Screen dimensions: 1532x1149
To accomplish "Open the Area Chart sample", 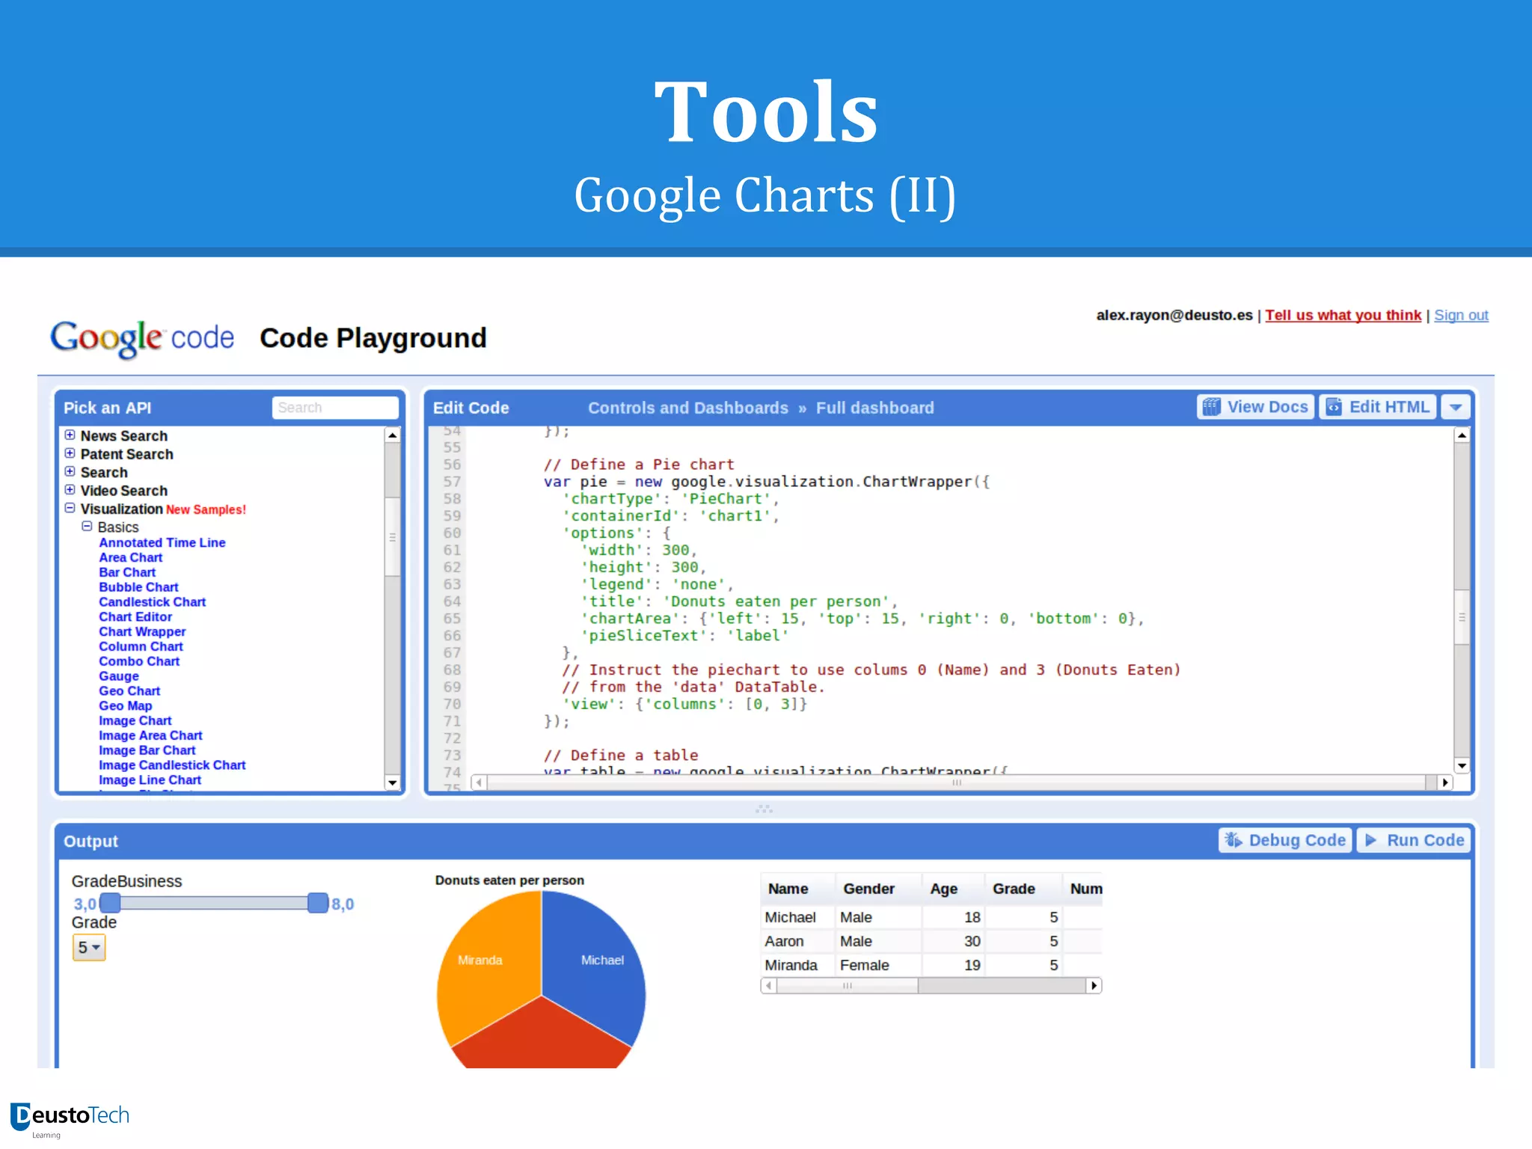I will [x=131, y=557].
